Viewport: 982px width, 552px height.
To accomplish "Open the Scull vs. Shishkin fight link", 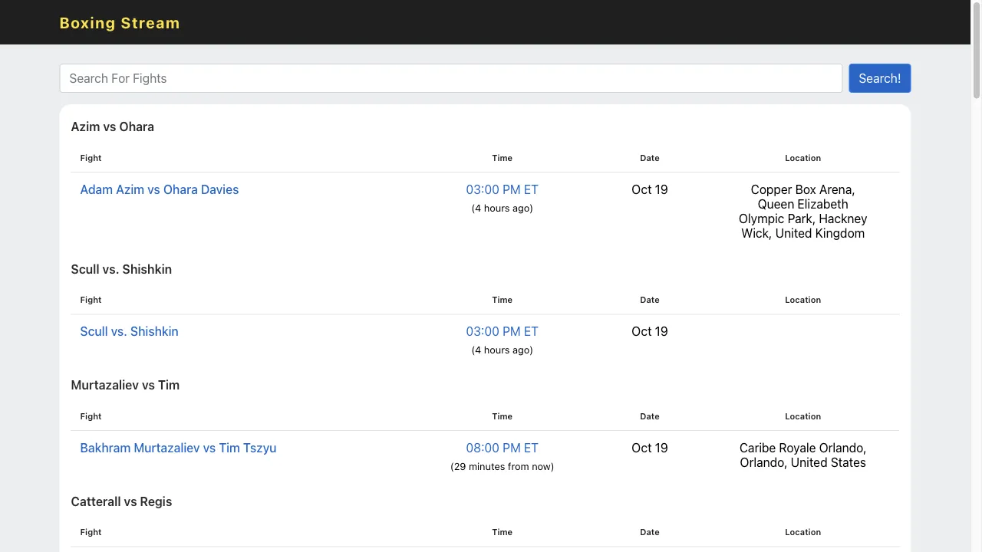I will [x=129, y=331].
